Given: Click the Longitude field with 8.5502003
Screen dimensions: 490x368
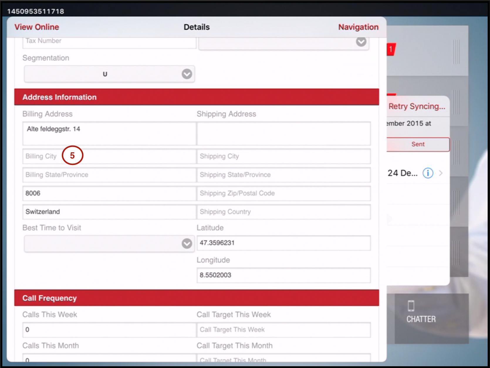Looking at the screenshot, I should [283, 275].
